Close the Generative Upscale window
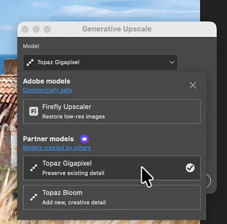Image resolution: width=227 pixels, height=224 pixels. click(x=25, y=29)
